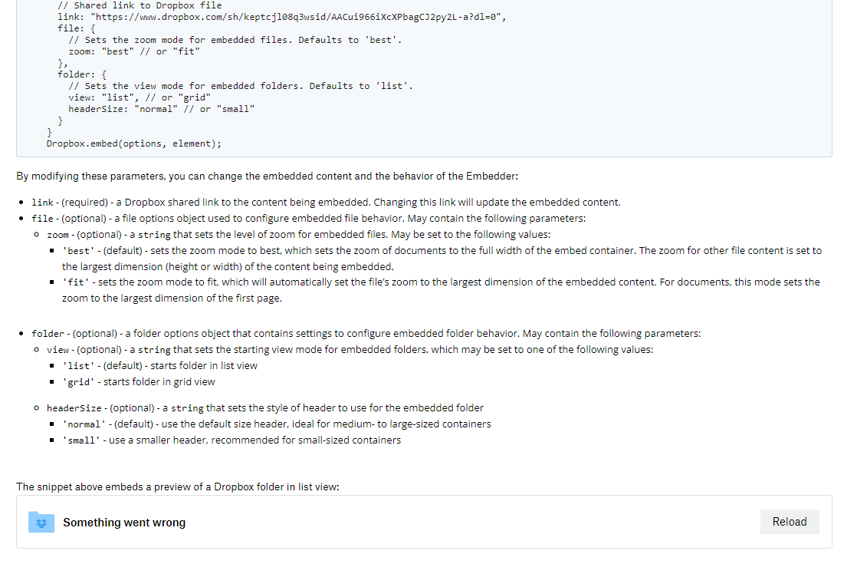Viewport: 857px width, 564px height.
Task: Select the "folder" parameter term in bullet list
Action: coord(48,334)
